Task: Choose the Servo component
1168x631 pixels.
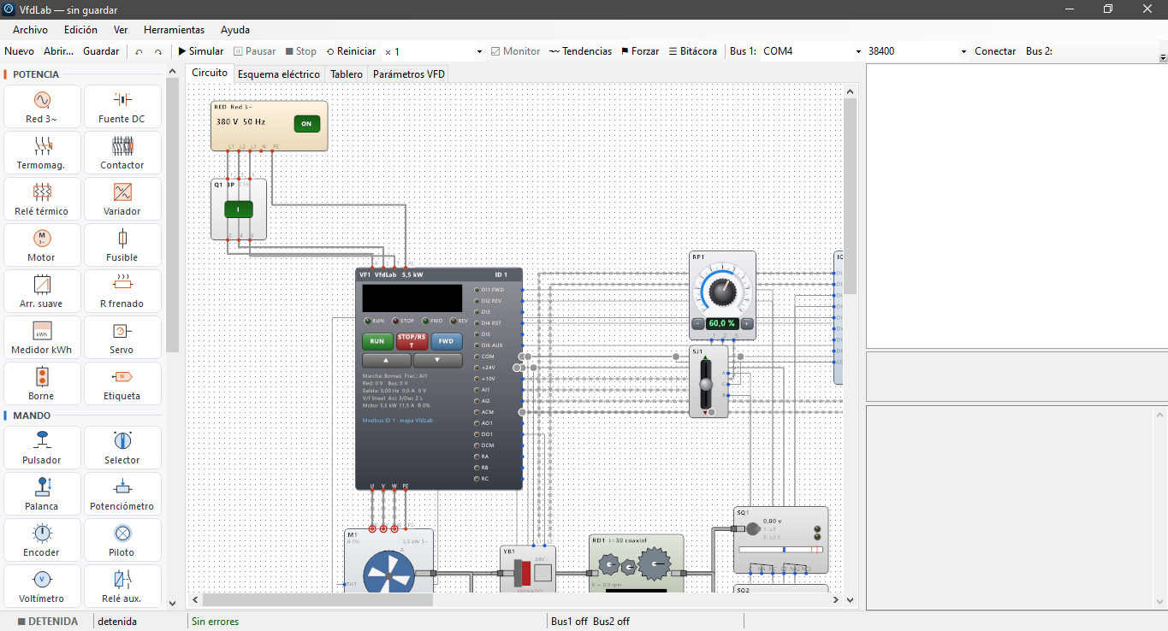Action: (122, 337)
